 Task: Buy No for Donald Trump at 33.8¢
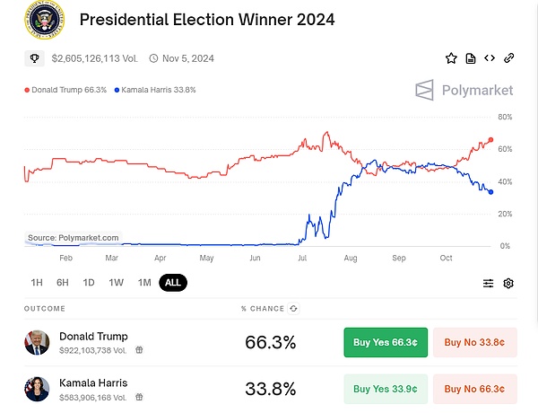click(474, 342)
